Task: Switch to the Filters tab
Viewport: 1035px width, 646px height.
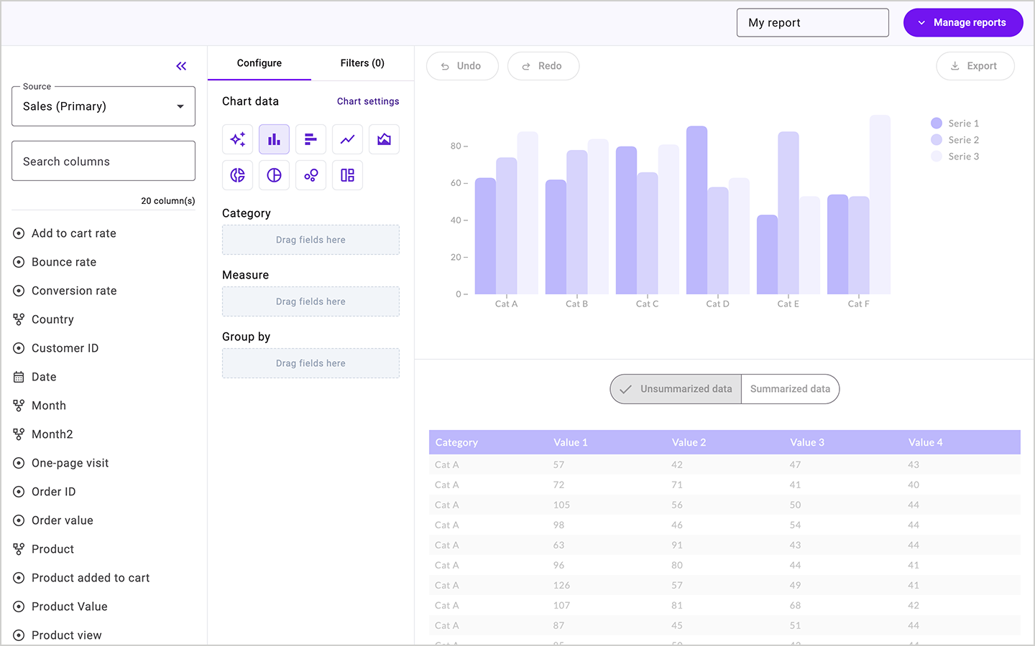Action: (362, 63)
